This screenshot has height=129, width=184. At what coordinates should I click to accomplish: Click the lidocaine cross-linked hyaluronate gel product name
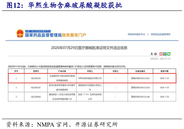[62, 78]
